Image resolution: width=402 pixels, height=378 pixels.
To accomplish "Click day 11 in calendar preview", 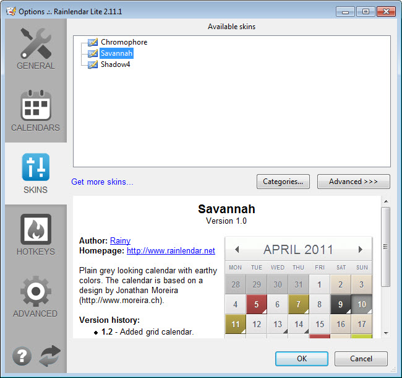I will [236, 324].
